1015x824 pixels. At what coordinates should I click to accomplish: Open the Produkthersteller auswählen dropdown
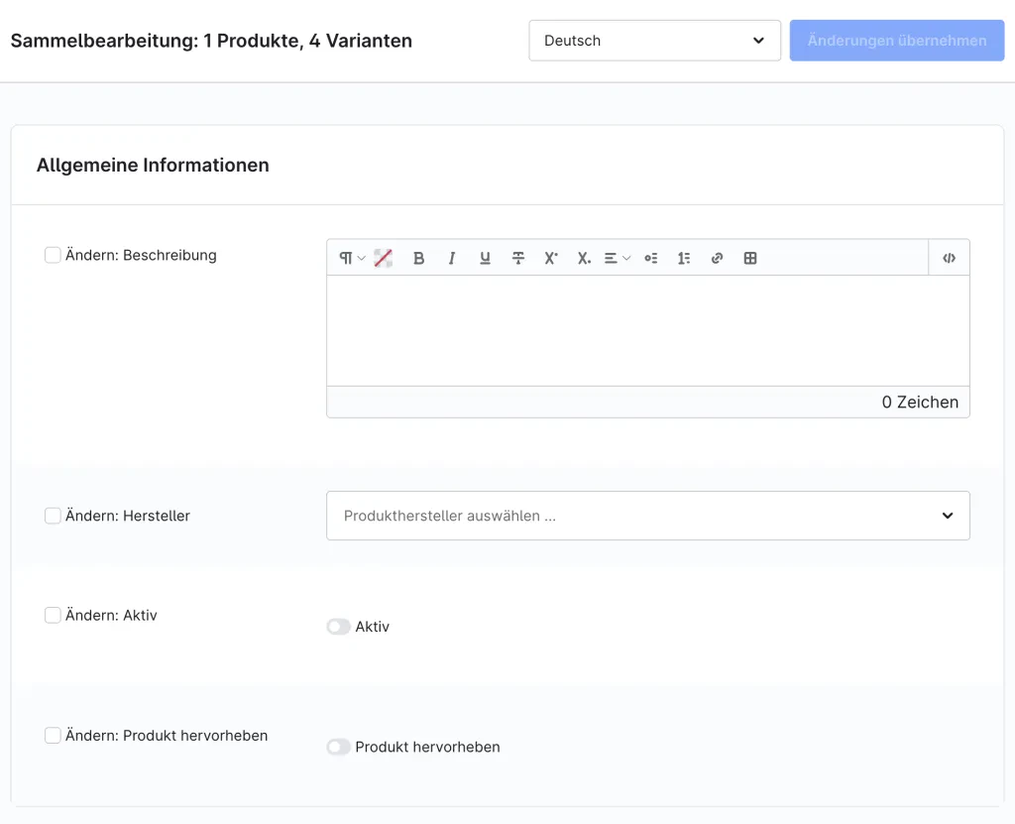point(648,516)
